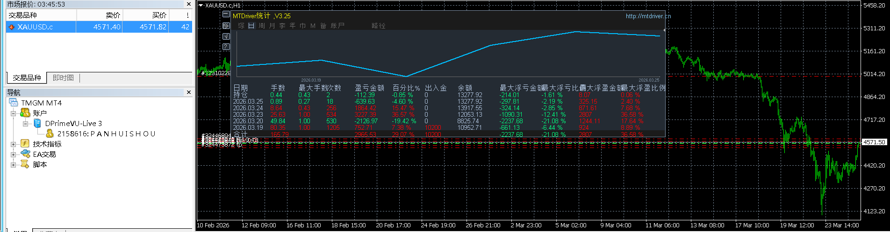Click the ! spread column header
The image size is (890, 232).
(x=180, y=15)
